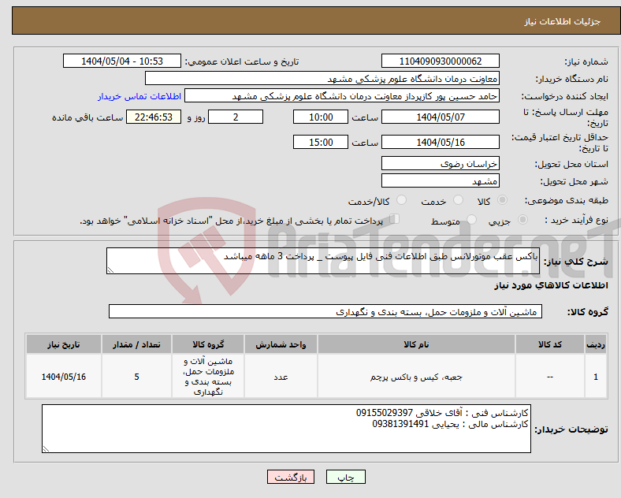Click the واحد شمارش column header

tap(281, 344)
